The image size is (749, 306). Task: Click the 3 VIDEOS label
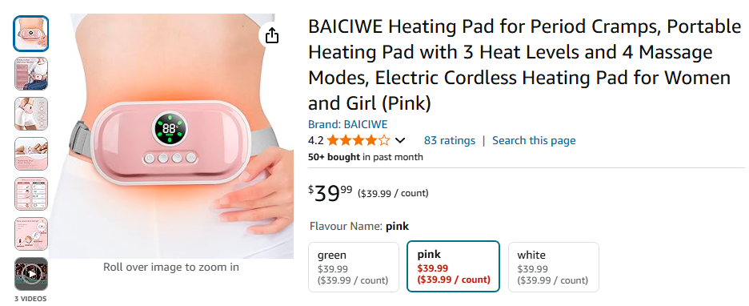[30, 299]
